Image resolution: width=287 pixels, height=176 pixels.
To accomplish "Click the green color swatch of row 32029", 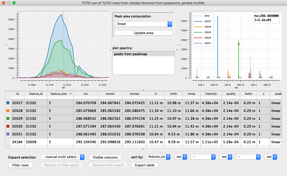I will pos(8,118).
